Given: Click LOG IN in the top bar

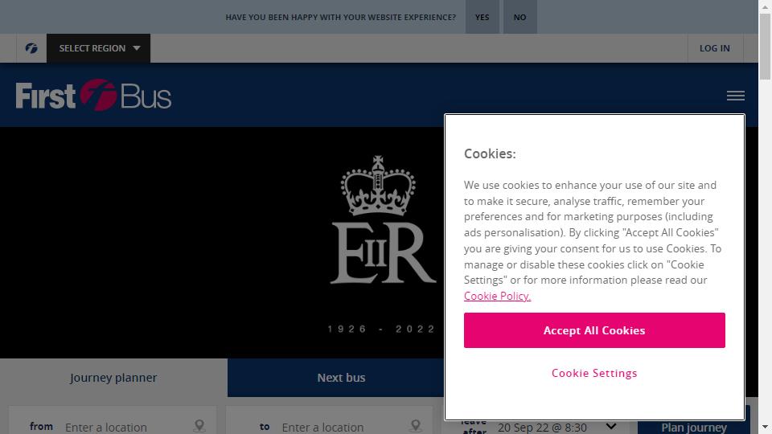Looking at the screenshot, I should 715,48.
